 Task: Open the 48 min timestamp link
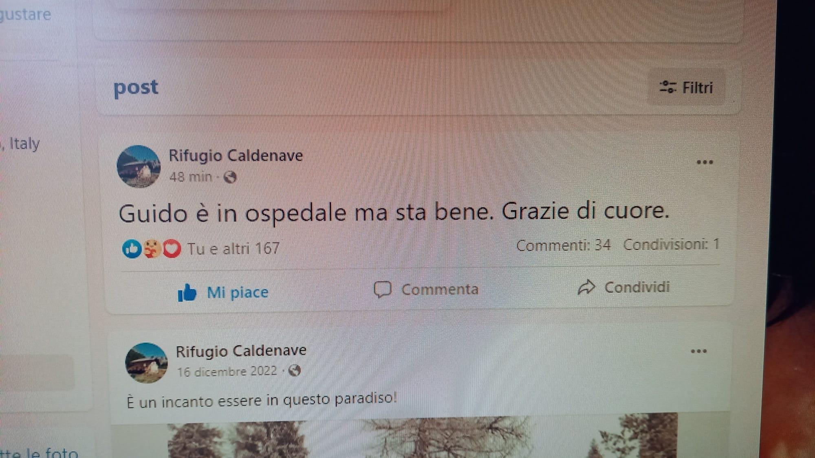point(191,177)
